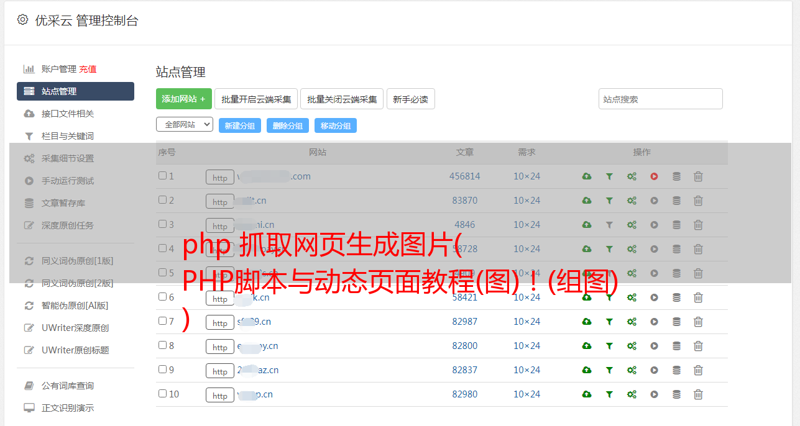This screenshot has height=426, width=800.
Task: Click the database icon in row 1
Action: [x=676, y=176]
